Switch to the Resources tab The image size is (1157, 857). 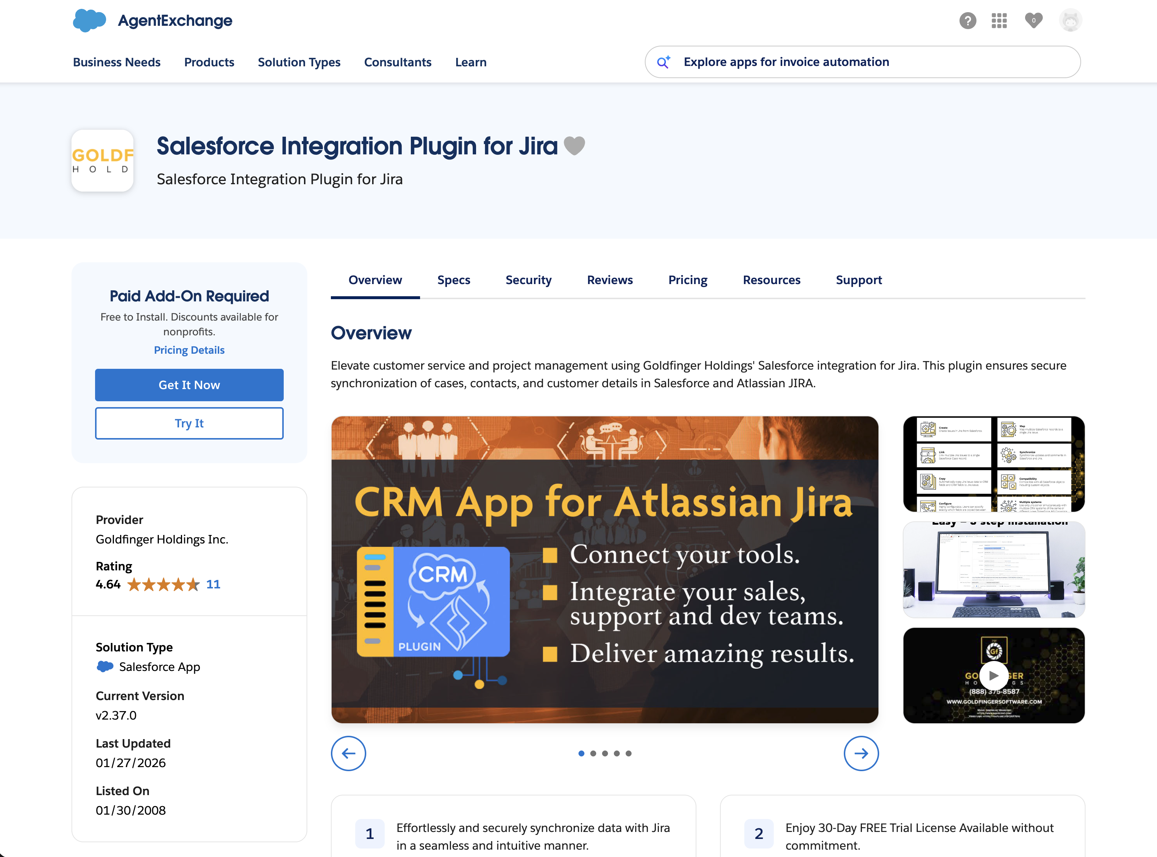pos(772,280)
